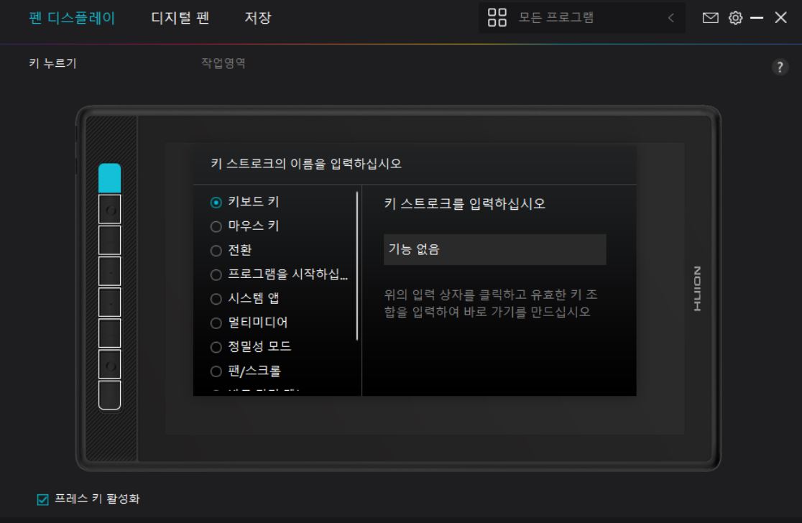Collapse the program selector with the left chevron

(x=671, y=17)
